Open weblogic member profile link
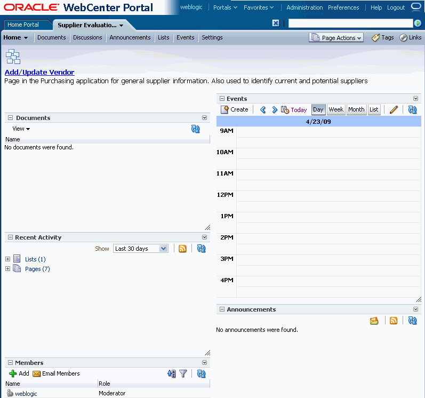The width and height of the screenshot is (425, 398). click(26, 394)
